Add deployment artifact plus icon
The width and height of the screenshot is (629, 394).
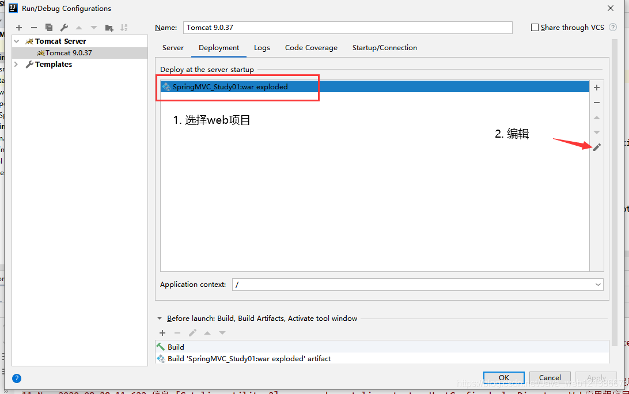597,88
